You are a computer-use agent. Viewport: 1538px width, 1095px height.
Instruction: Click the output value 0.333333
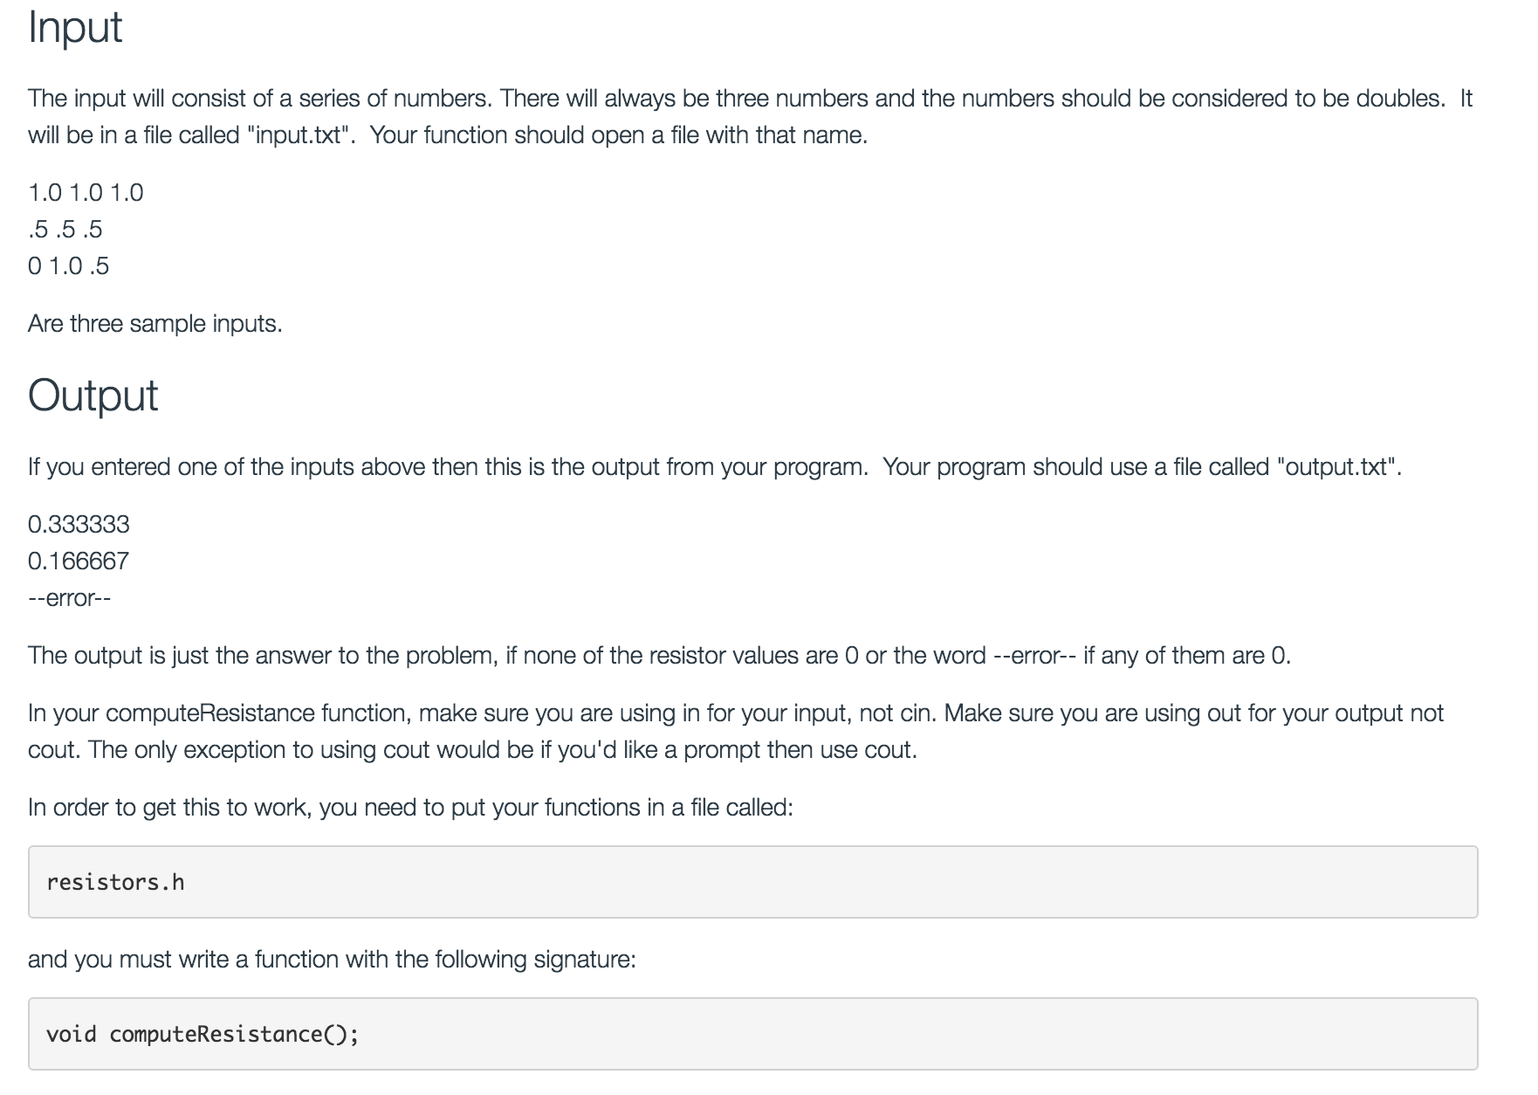pos(79,524)
